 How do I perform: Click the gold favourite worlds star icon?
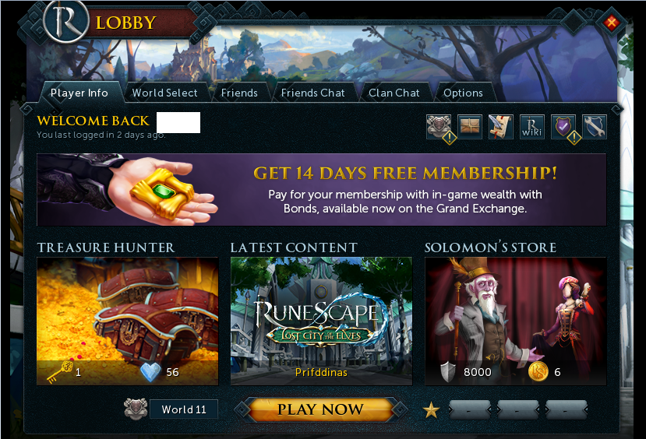(431, 410)
